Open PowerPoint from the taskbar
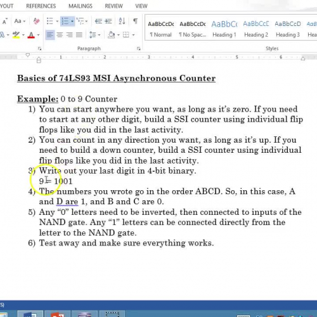317x317 pixels. (58, 314)
